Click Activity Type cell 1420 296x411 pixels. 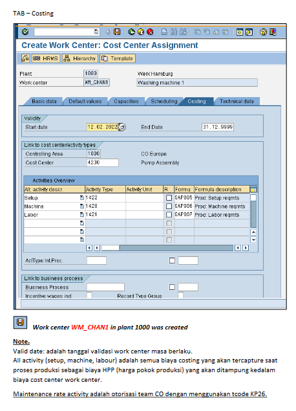click(x=105, y=206)
